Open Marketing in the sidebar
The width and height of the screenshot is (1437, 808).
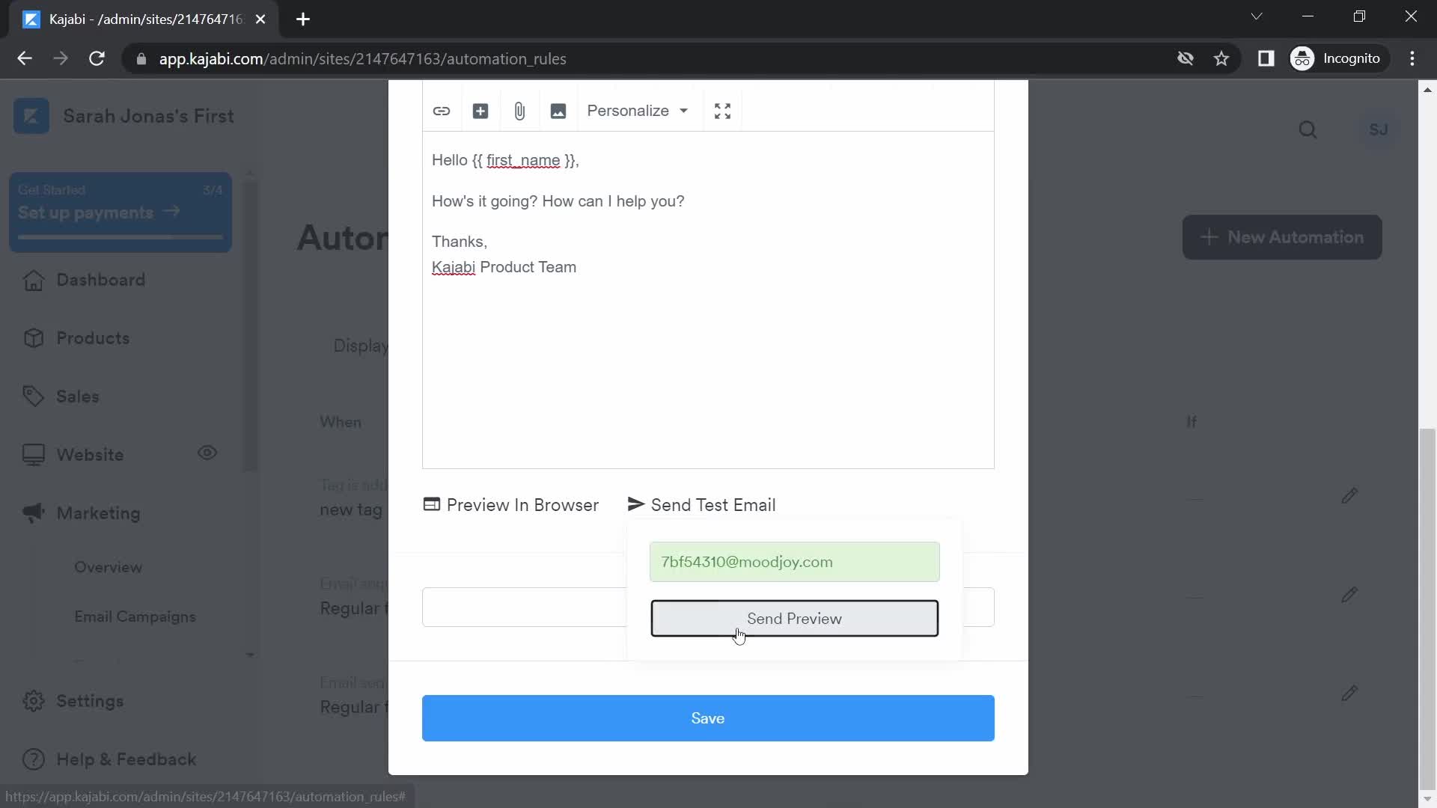pos(98,513)
